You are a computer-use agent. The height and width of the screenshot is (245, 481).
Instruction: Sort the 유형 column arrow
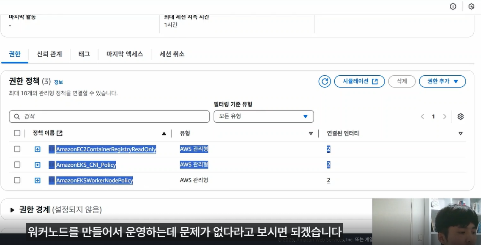[x=311, y=133]
